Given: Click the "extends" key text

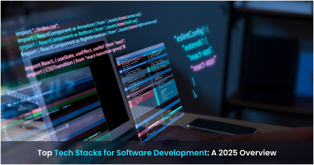Looking at the screenshot, I should [x=195, y=45].
